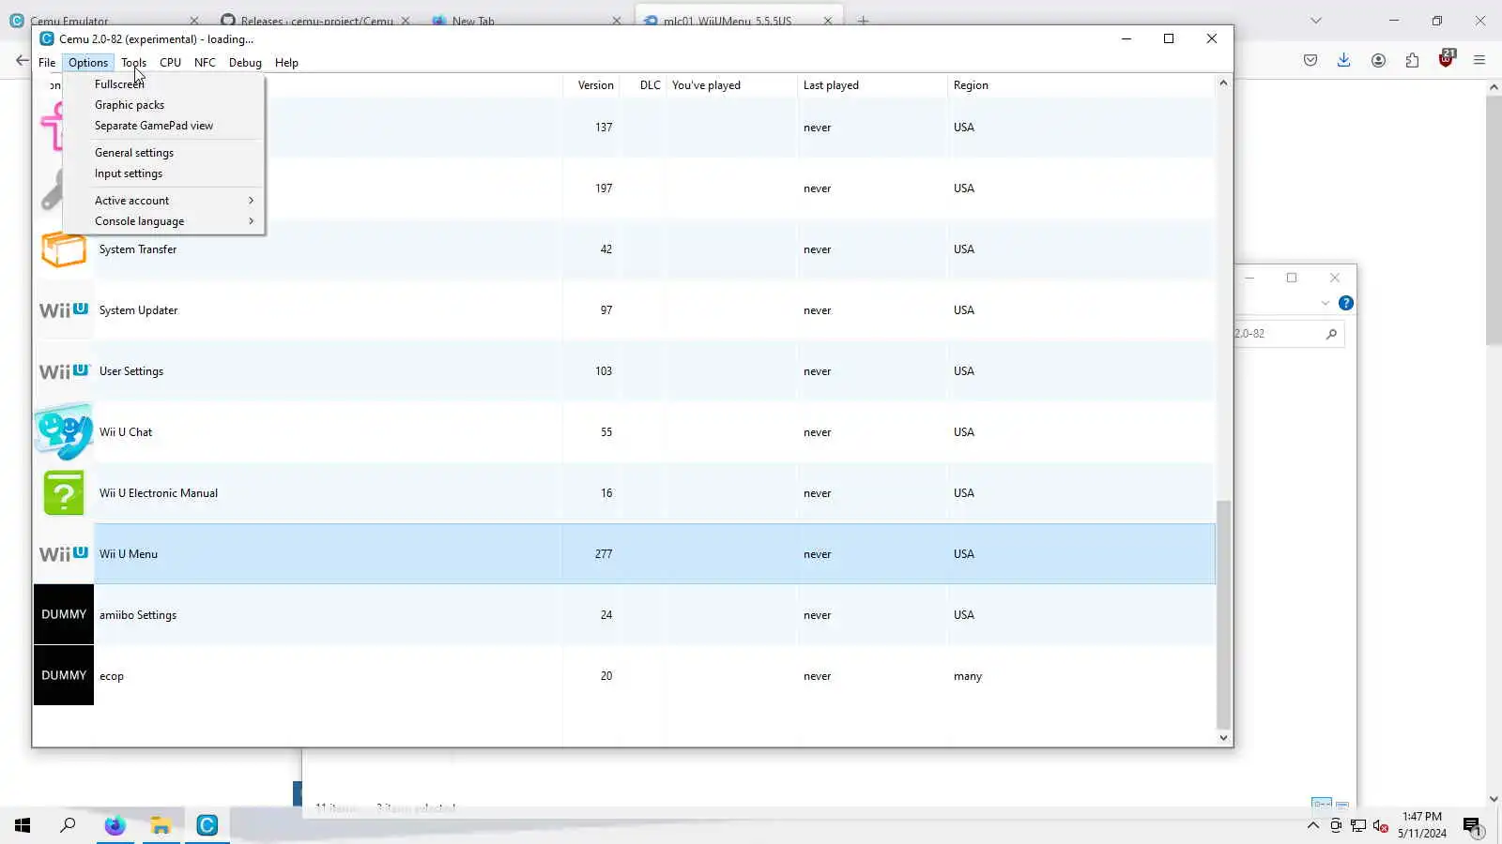Image resolution: width=1502 pixels, height=844 pixels.
Task: Close the Options menu via its header
Action: pyautogui.click(x=88, y=63)
